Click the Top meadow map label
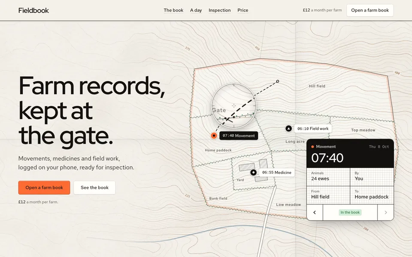 click(363, 130)
